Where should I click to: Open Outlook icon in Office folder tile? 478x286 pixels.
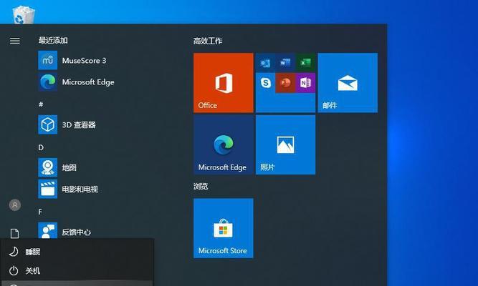click(266, 63)
